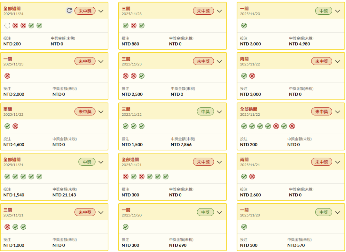
Task: Click the green check on the NTD 570 winning bet
Action: pos(244,227)
